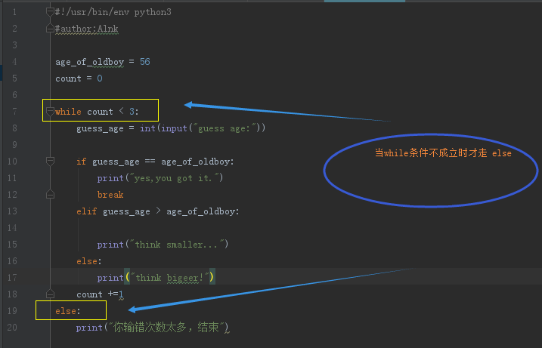The height and width of the screenshot is (348, 542).
Task: Collapse the while loop fold marker on line 7
Action: coord(50,112)
